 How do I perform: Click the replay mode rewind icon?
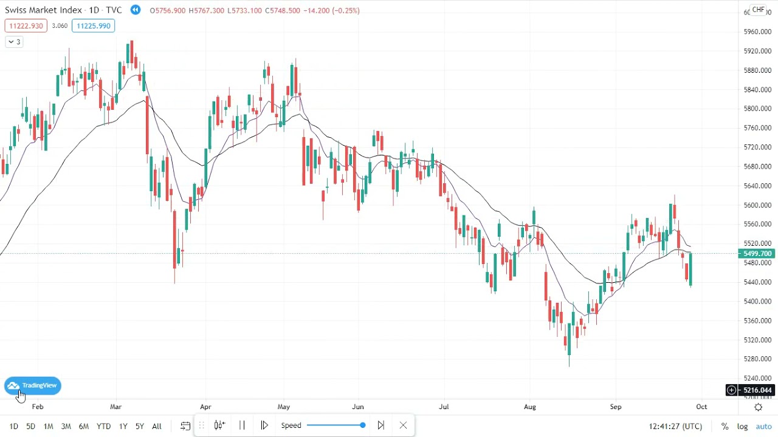[135, 10]
